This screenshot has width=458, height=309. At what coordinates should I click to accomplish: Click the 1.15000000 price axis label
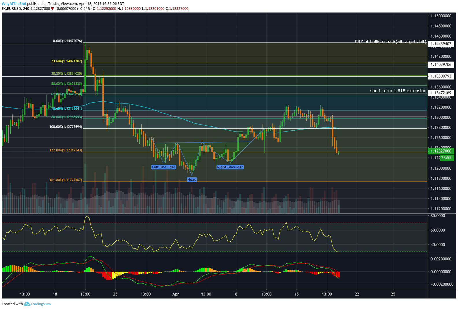point(441,16)
